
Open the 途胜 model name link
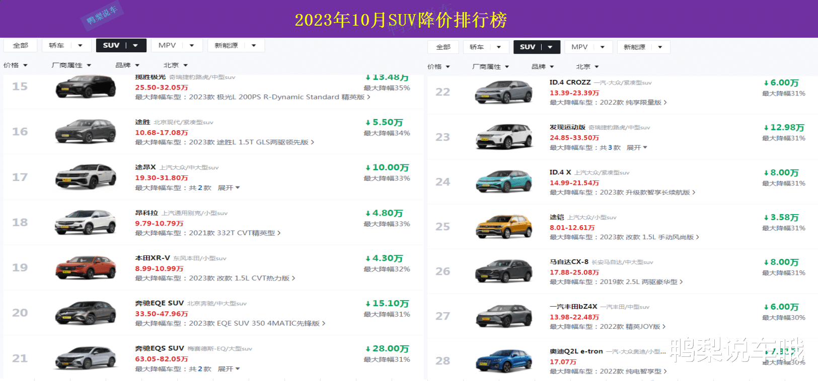(142, 122)
